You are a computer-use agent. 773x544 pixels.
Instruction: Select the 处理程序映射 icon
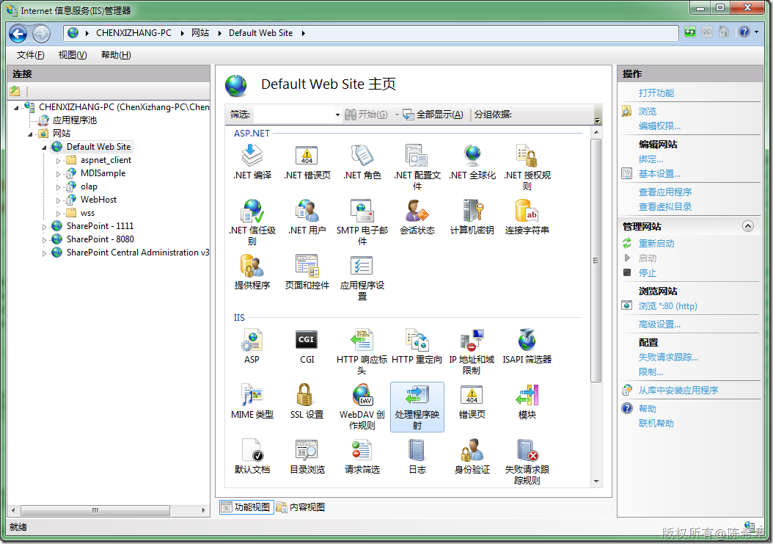pyautogui.click(x=417, y=407)
